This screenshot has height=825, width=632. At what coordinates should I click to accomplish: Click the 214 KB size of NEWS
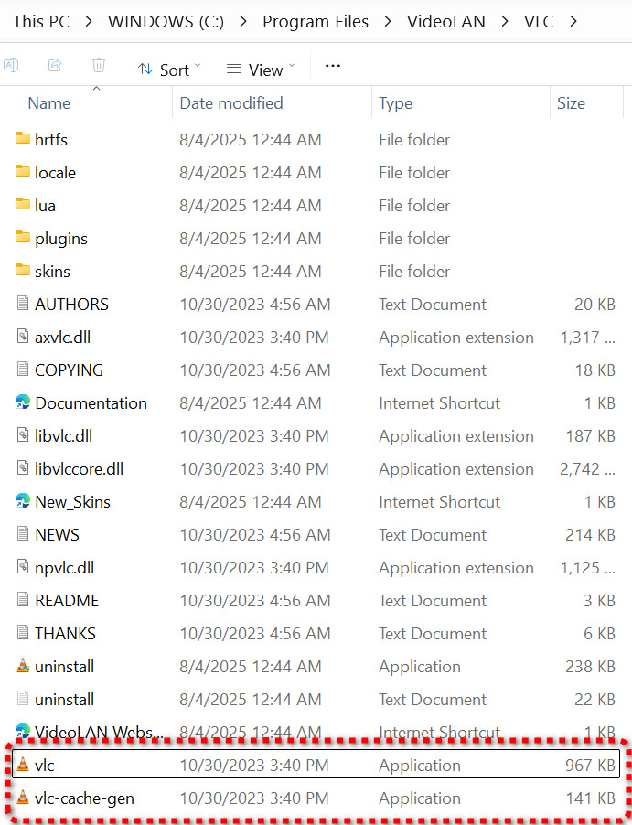coord(590,534)
